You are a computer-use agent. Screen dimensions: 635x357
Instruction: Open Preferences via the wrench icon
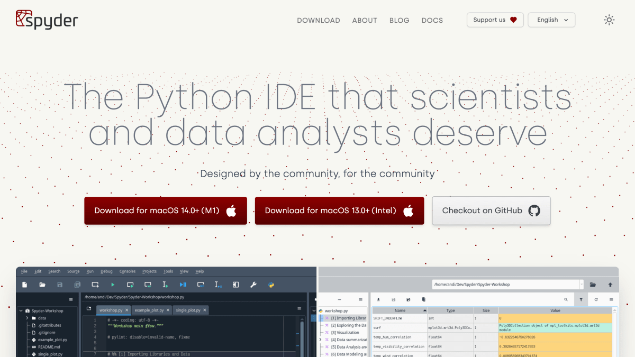(x=253, y=285)
